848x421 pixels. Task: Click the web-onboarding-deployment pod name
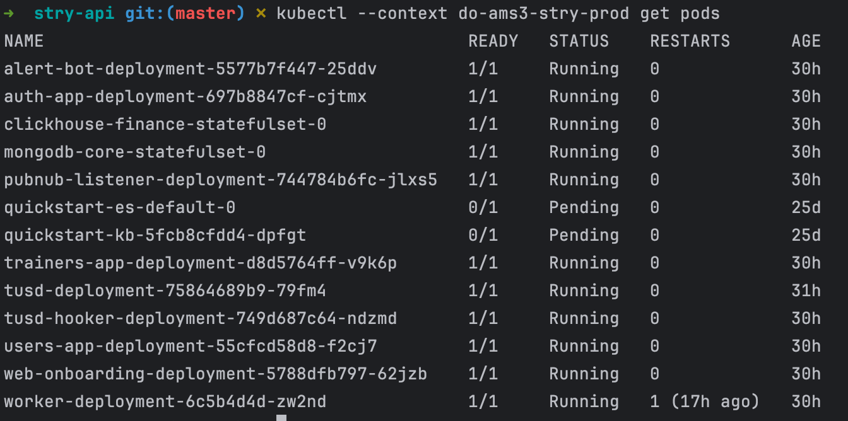(x=215, y=374)
